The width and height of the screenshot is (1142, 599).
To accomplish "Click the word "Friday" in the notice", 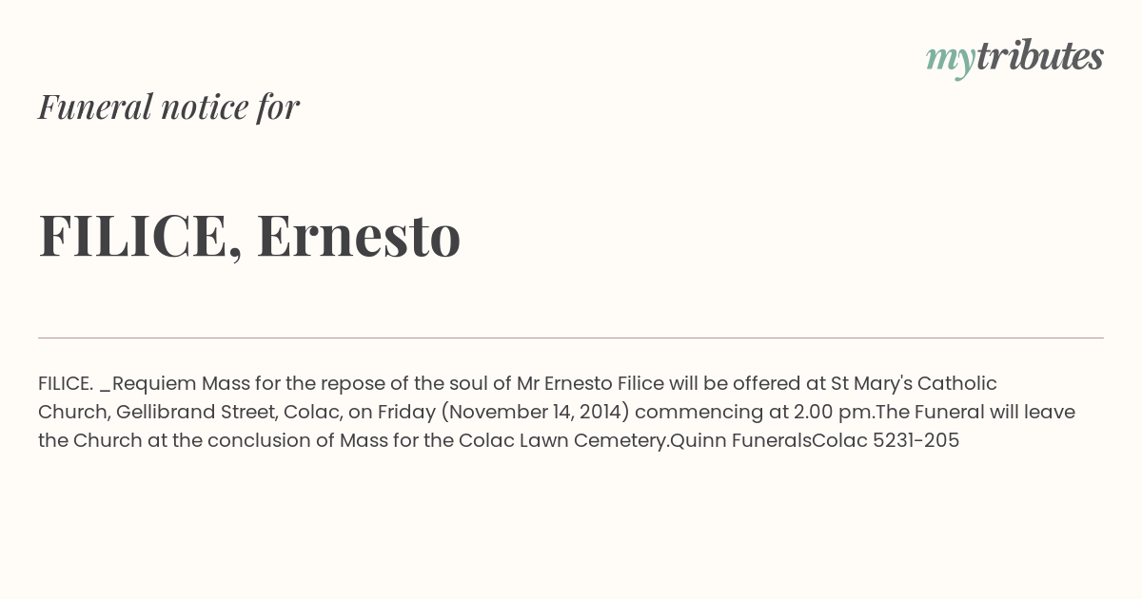I will tap(406, 413).
